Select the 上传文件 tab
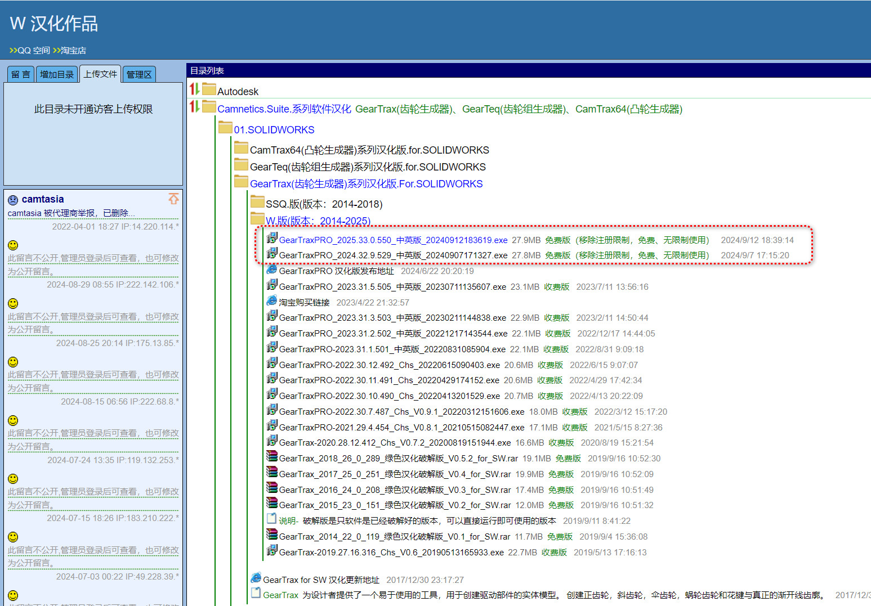The height and width of the screenshot is (606, 871). pos(100,74)
